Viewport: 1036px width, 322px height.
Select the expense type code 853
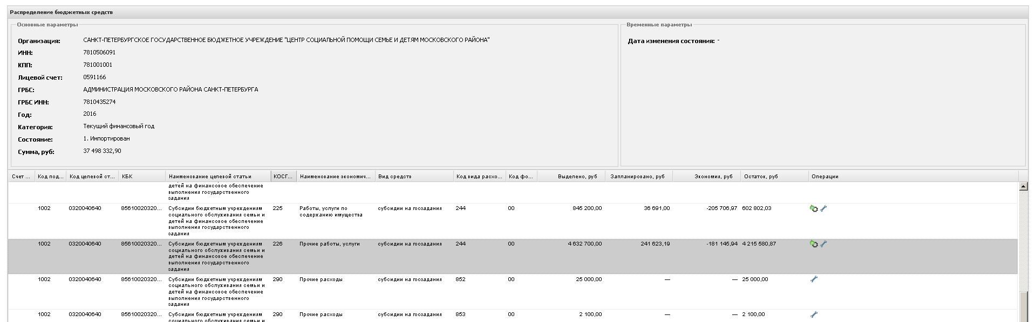460,314
